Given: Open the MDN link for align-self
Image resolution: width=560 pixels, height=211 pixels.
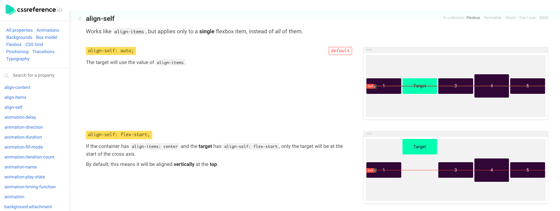Looking at the screenshot, I should pos(544,18).
